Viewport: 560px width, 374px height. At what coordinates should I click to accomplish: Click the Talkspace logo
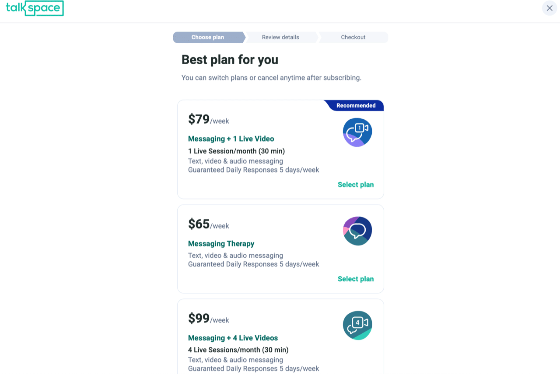35,8
